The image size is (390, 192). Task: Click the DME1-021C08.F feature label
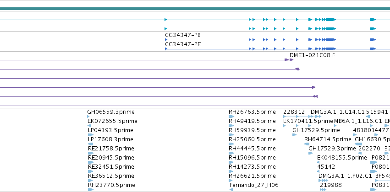pyautogui.click(x=312, y=55)
